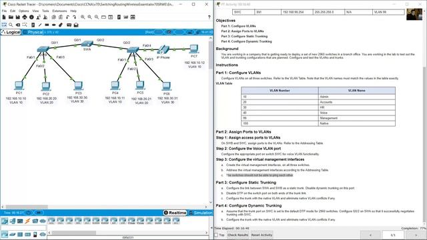Click the Check Results button
Screen dimensions: 427x240
[x=238, y=235]
